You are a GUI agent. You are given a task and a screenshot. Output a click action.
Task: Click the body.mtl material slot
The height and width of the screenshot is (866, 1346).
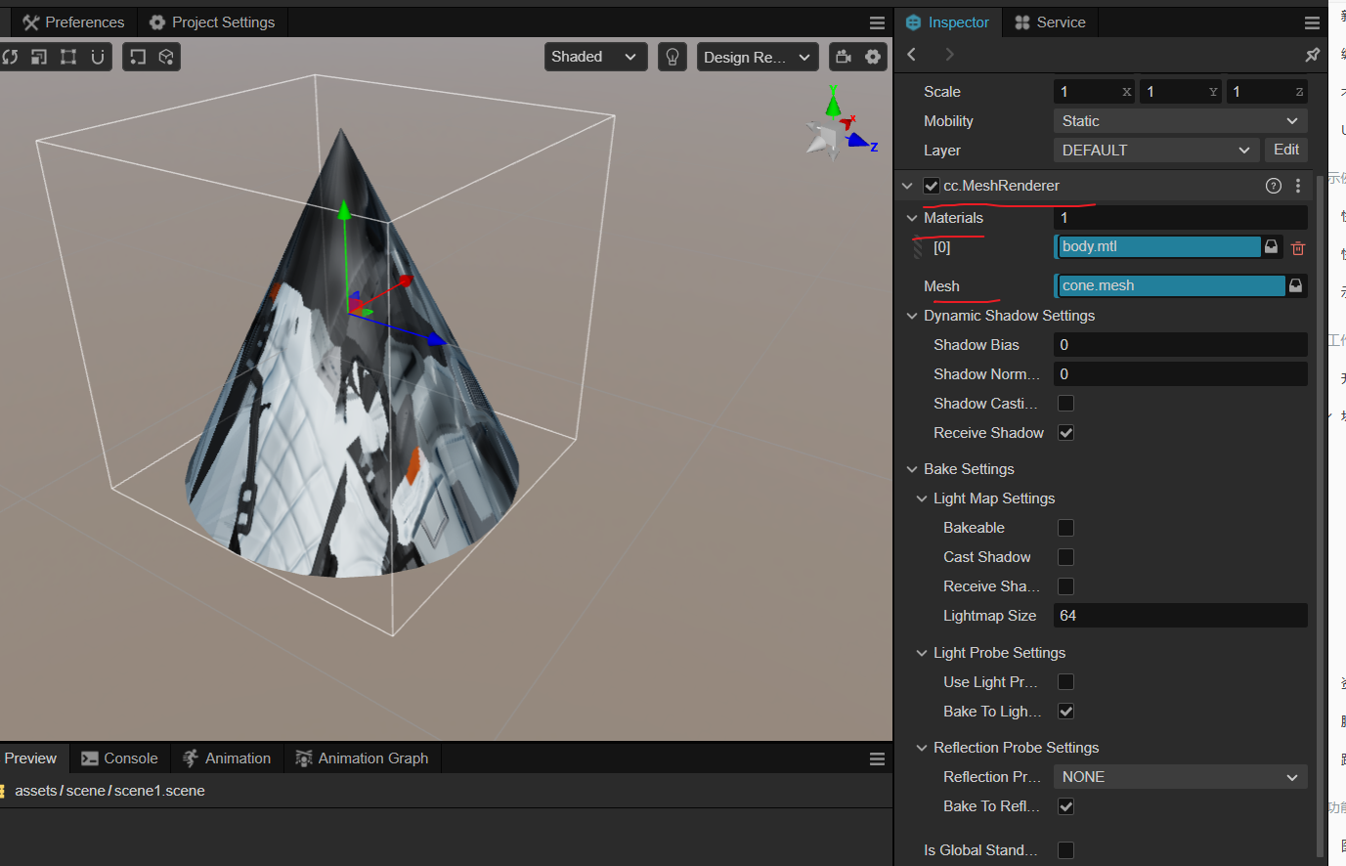tap(1157, 246)
